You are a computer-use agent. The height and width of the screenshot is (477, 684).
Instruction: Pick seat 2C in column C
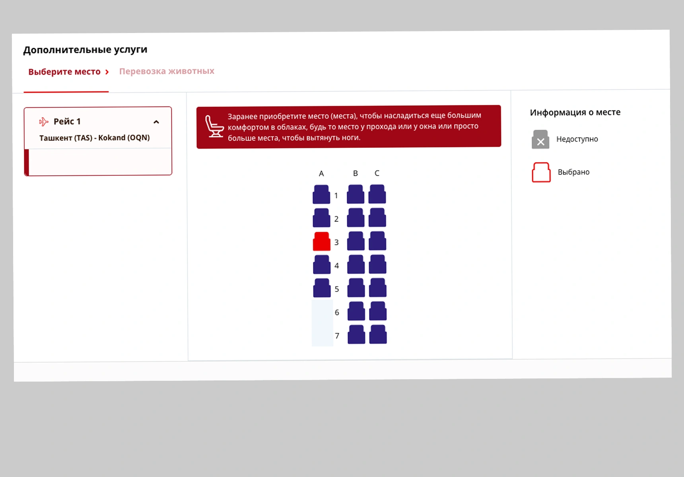click(377, 217)
